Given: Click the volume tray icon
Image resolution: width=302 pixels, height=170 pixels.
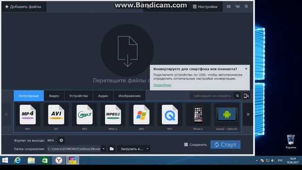Looking at the screenshot, I should [x=273, y=161].
